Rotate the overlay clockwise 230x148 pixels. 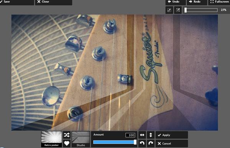151,143
